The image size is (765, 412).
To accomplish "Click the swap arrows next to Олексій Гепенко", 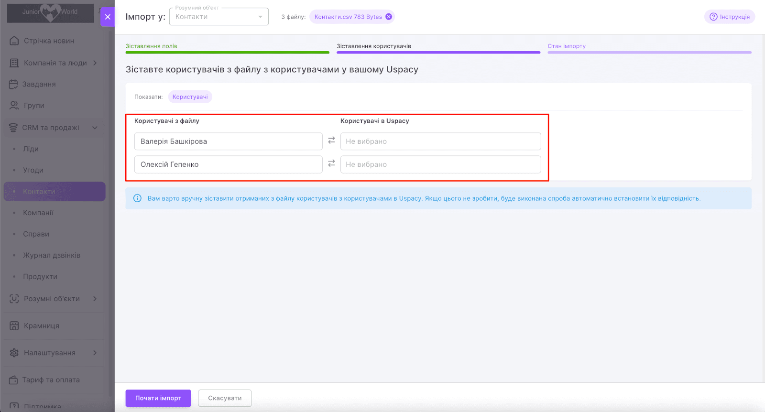I will click(331, 163).
